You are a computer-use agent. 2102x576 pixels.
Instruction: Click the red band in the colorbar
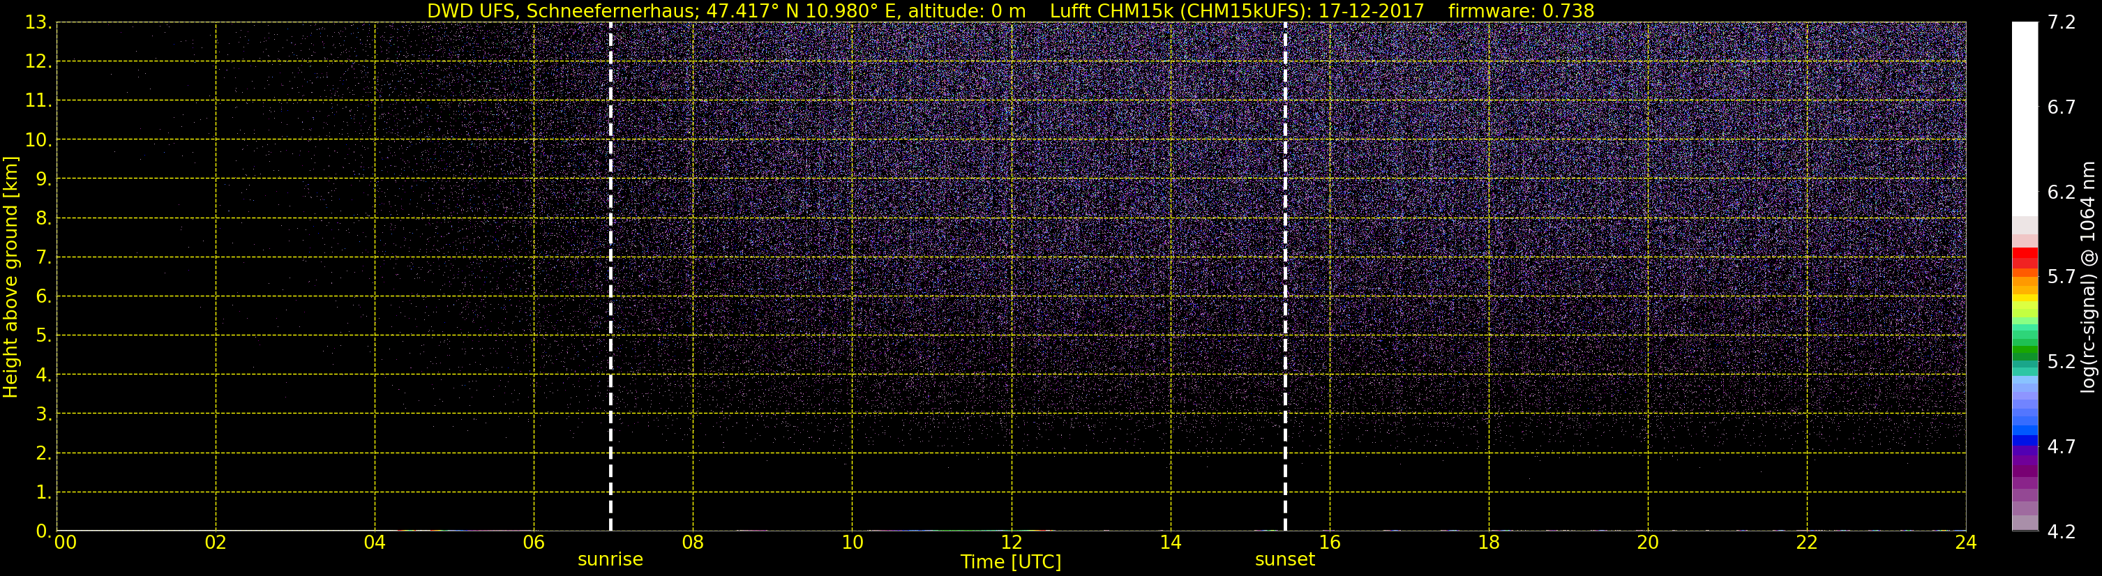2025,257
